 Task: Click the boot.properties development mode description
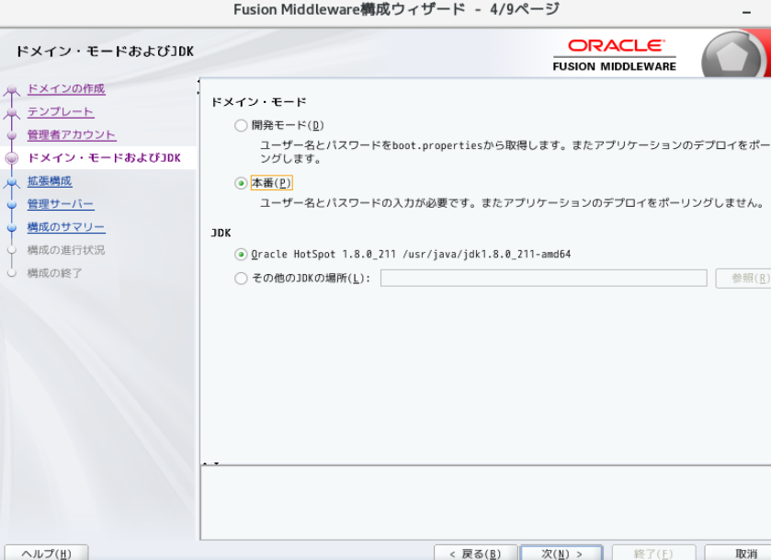(515, 152)
